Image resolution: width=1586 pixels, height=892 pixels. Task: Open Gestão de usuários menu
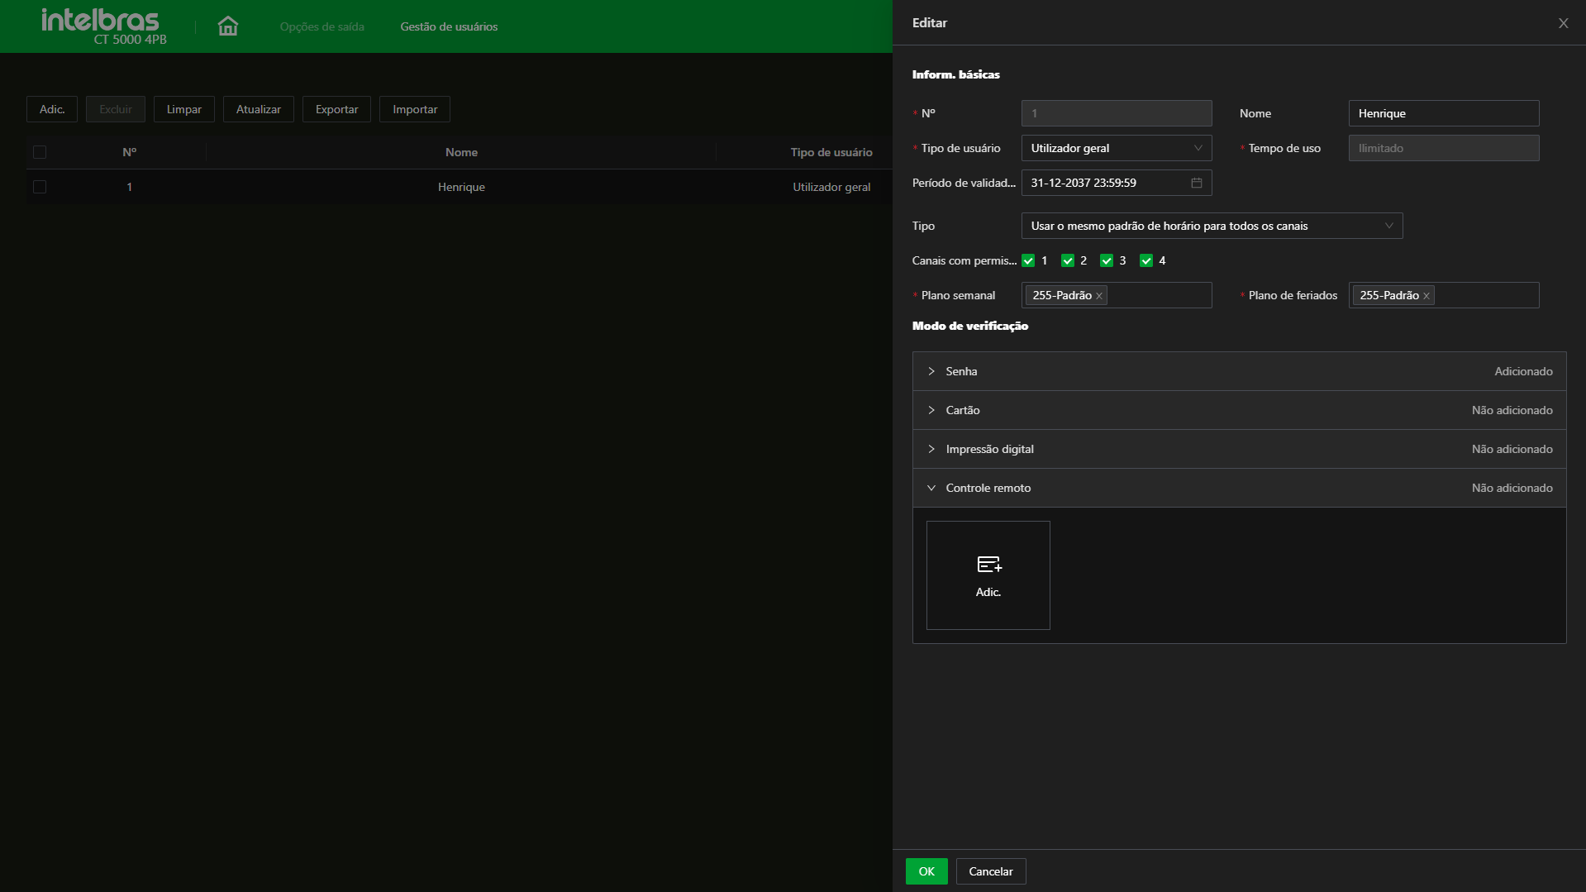tap(449, 27)
